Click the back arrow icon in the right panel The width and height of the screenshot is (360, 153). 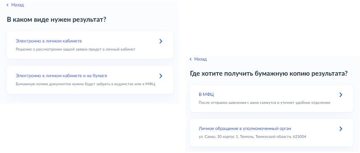[x=191, y=59]
